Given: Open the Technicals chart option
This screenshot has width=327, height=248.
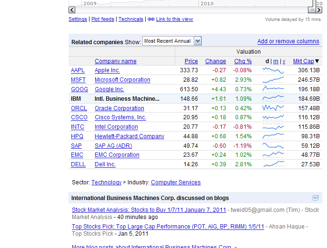Looking at the screenshot, I should click(x=130, y=19).
